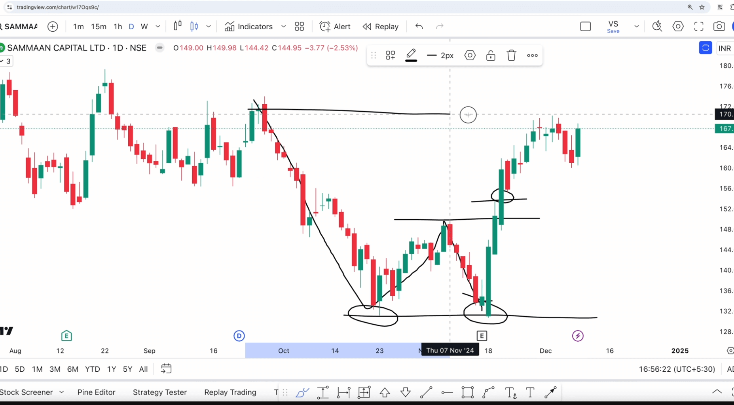734x405 pixels.
Task: Open the Strategy Tester tab
Action: (160, 392)
